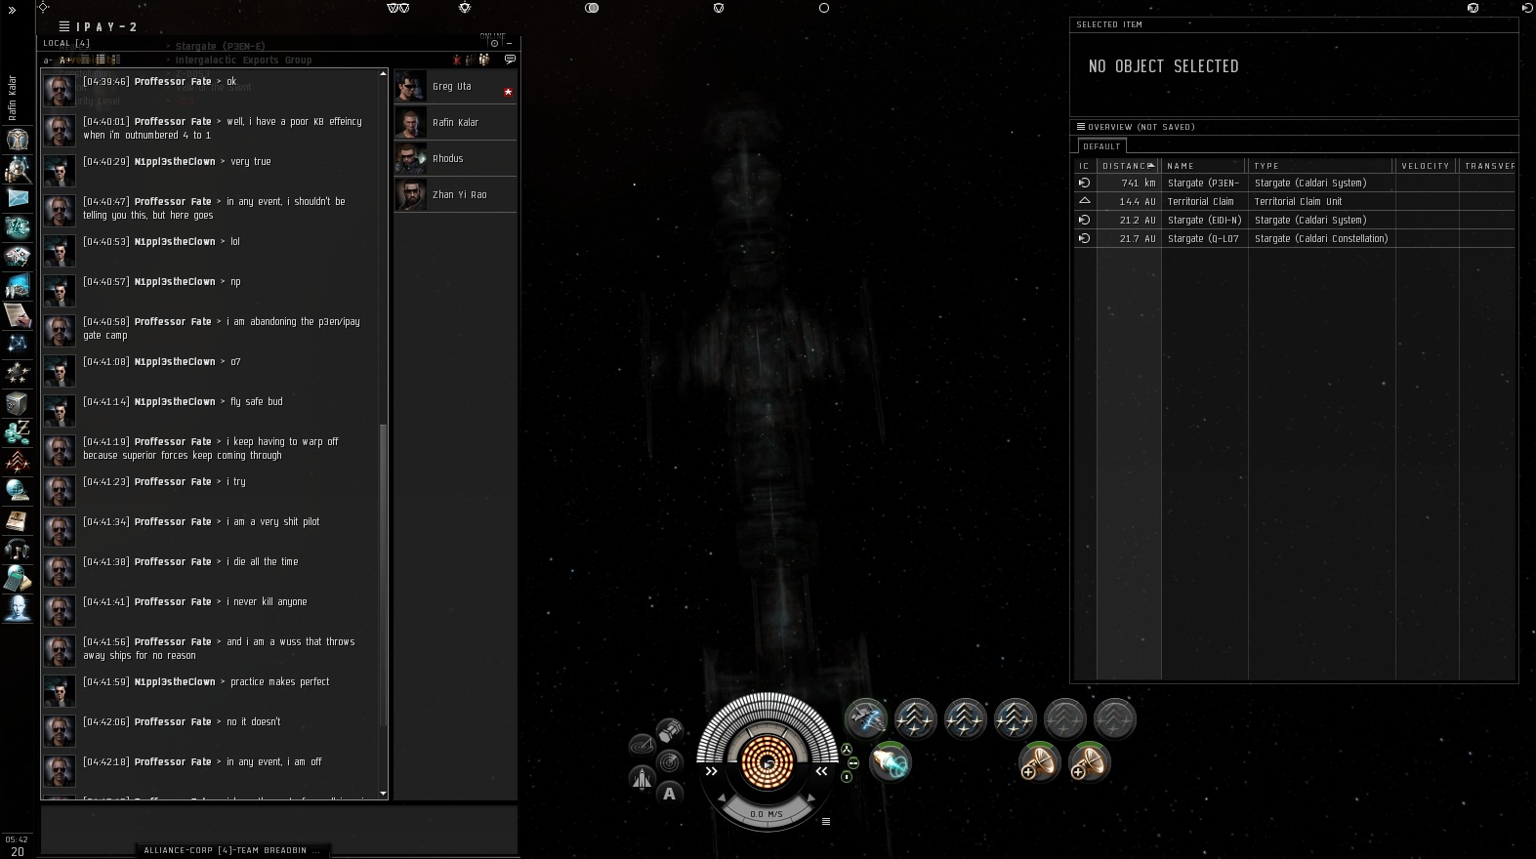Viewport: 1536px width, 859px height.
Task: Activate the left satellite dish module
Action: pyautogui.click(x=1039, y=761)
